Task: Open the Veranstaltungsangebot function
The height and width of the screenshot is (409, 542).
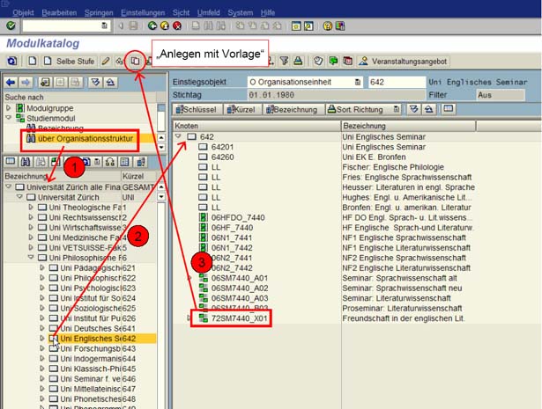Action: (405, 61)
